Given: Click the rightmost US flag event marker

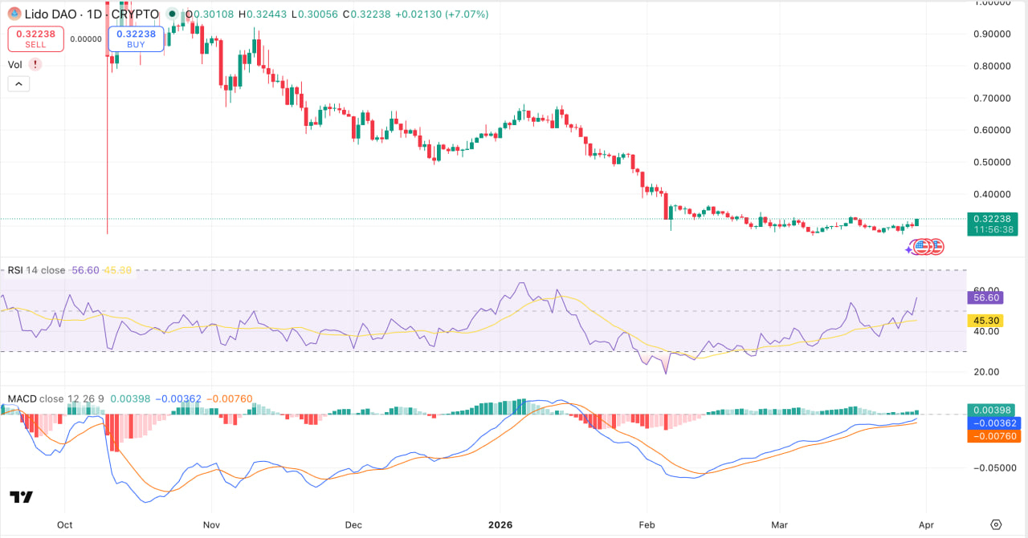Looking at the screenshot, I should pos(936,246).
